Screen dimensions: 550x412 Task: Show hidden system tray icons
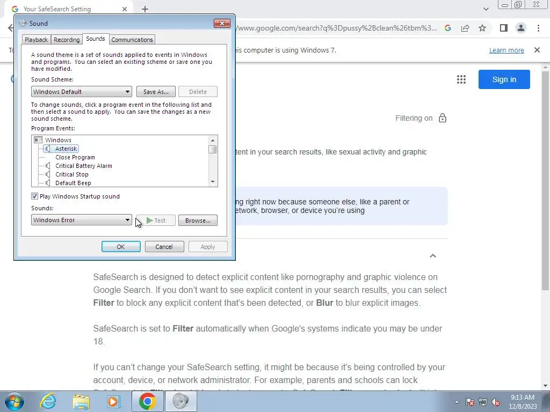(457, 402)
